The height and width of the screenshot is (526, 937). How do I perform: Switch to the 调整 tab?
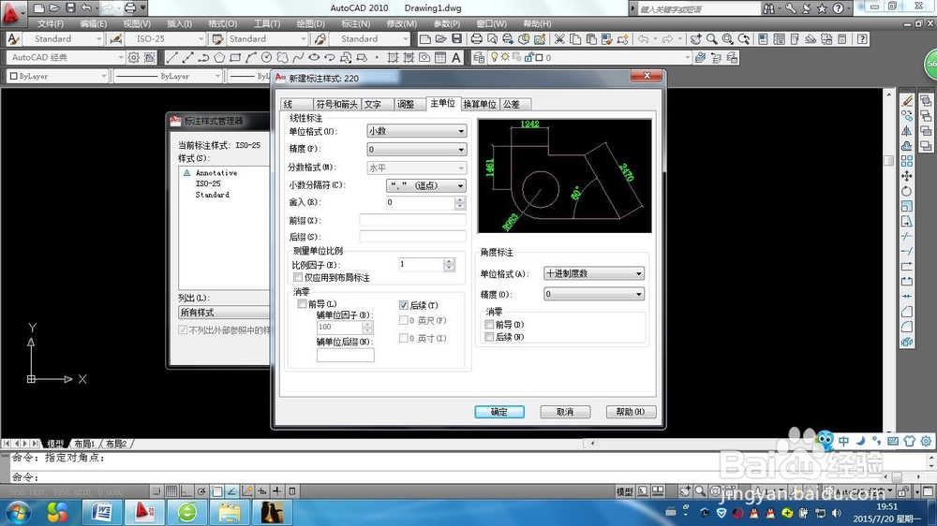click(x=410, y=104)
